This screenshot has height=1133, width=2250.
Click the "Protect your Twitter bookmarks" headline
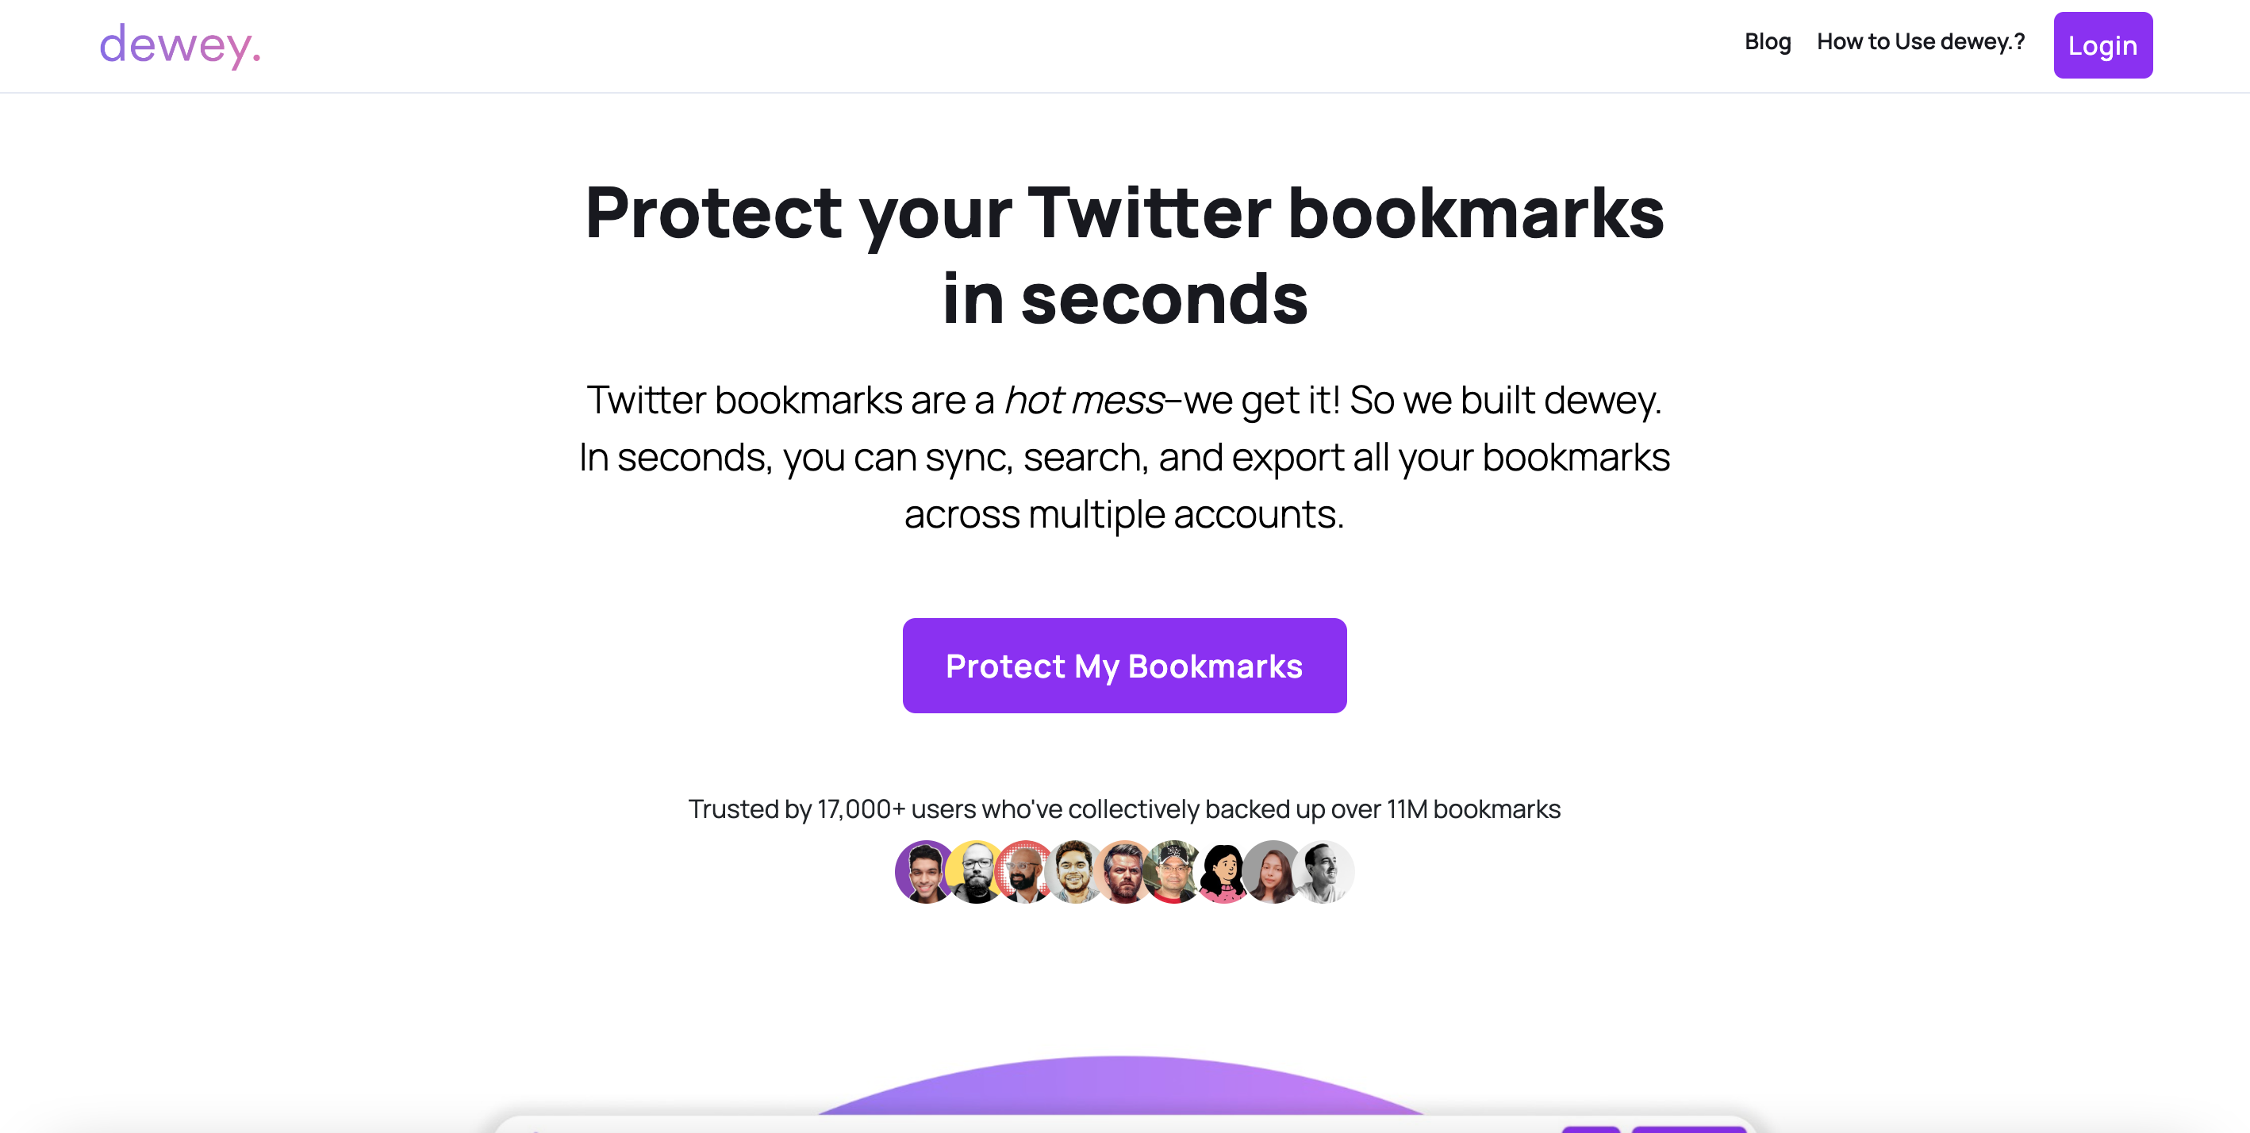(x=1124, y=213)
